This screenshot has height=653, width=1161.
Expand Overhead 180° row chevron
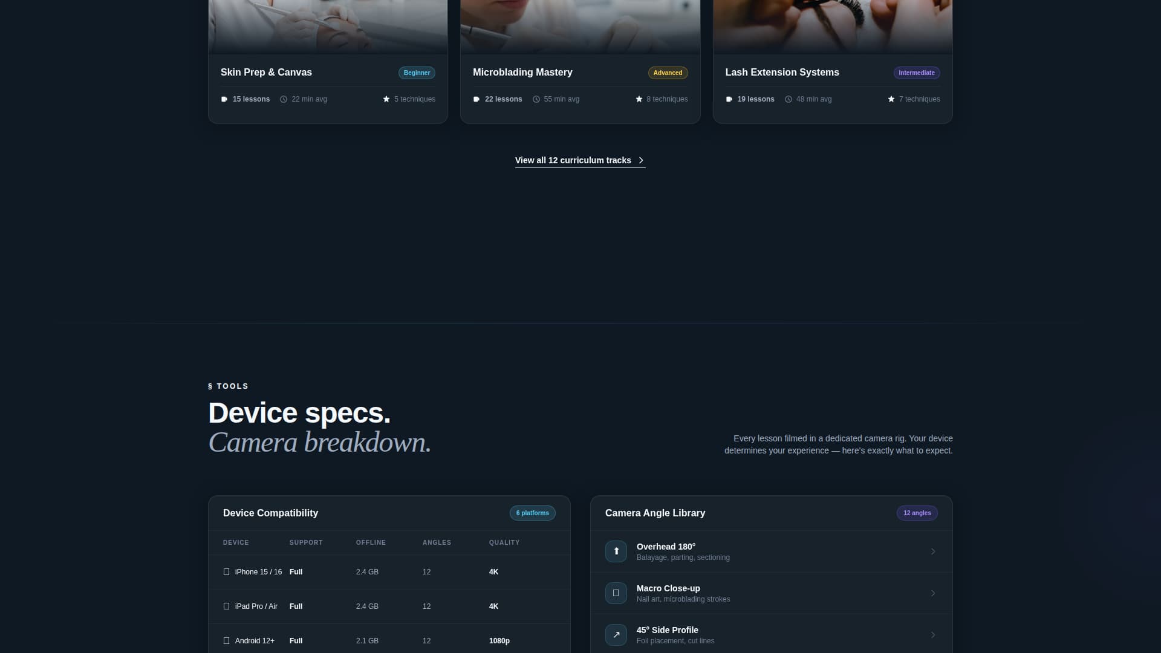[933, 551]
